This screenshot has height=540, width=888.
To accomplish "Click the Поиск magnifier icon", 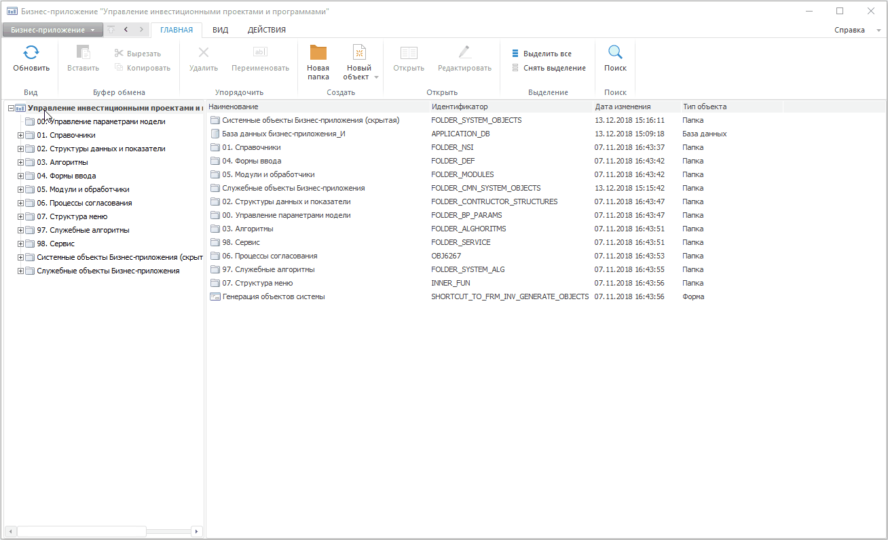I will pyautogui.click(x=615, y=53).
